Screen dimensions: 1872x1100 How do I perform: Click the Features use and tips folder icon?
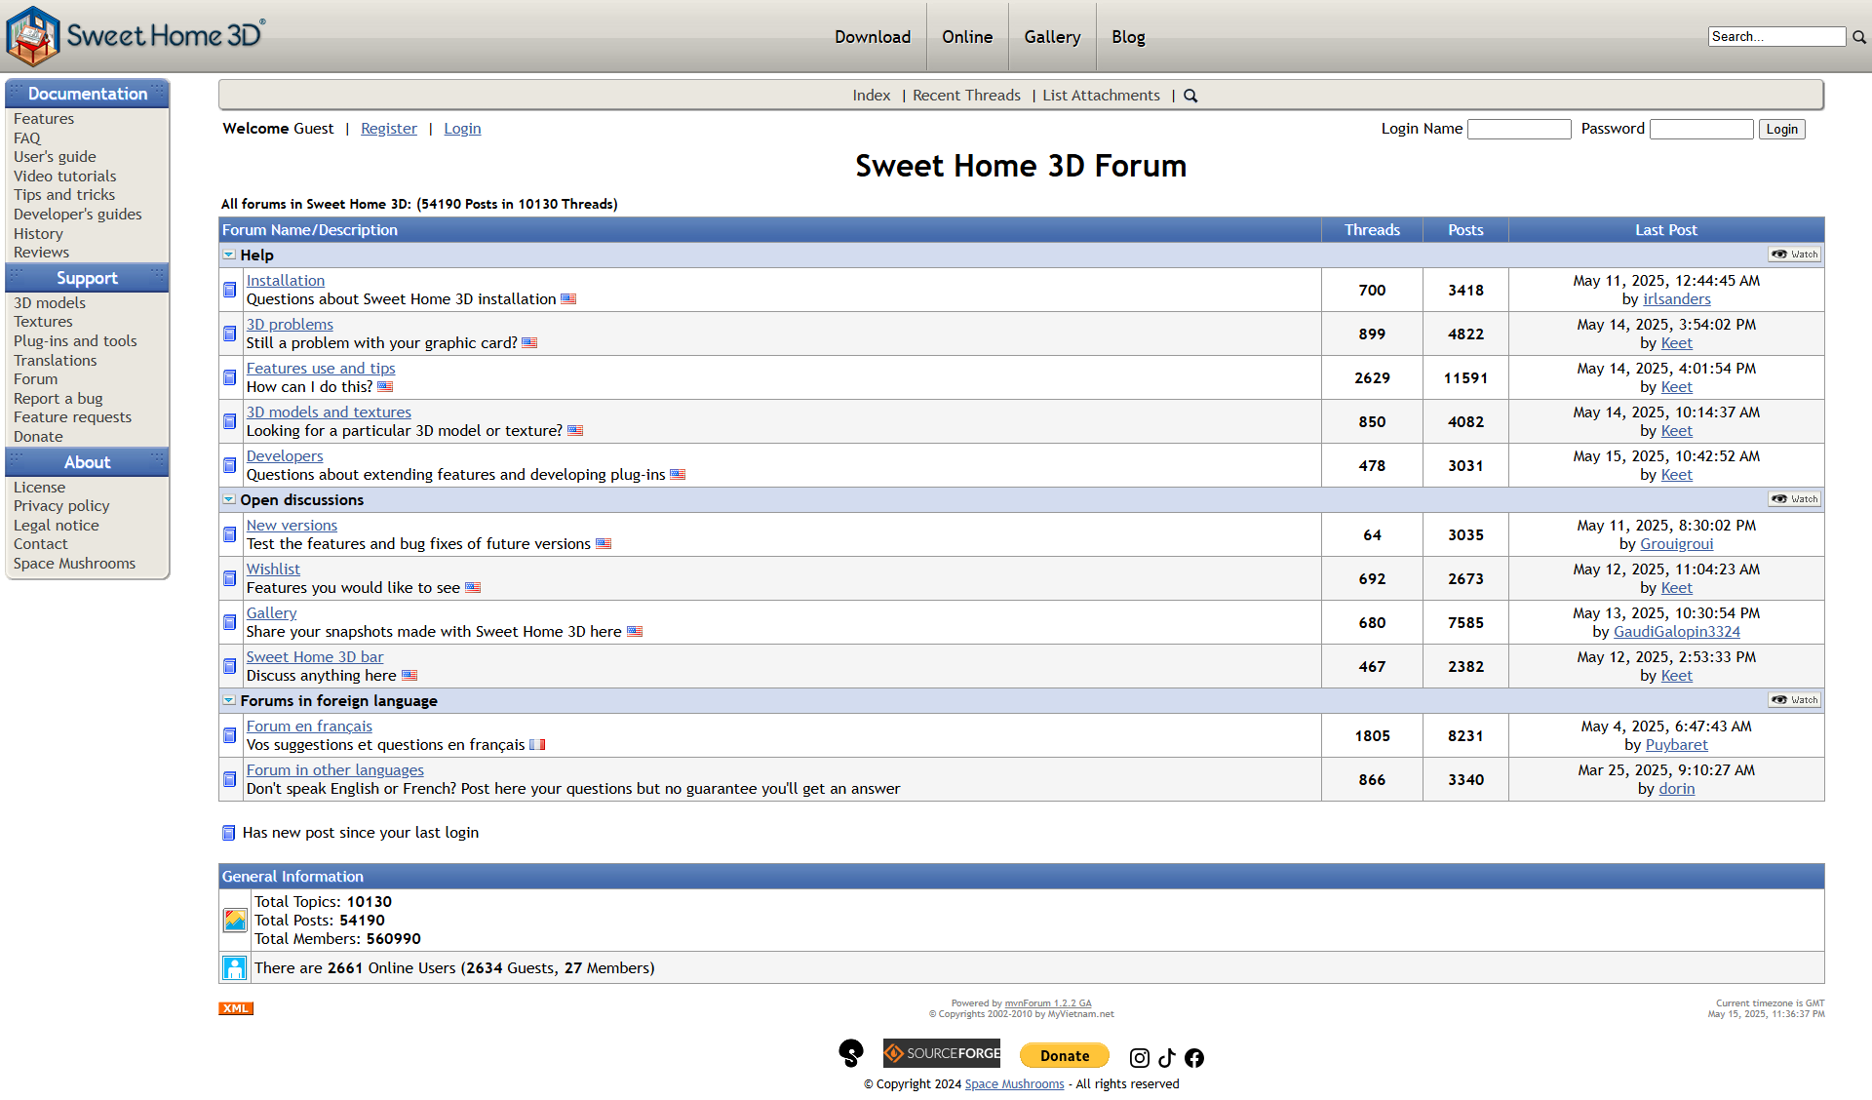230,378
